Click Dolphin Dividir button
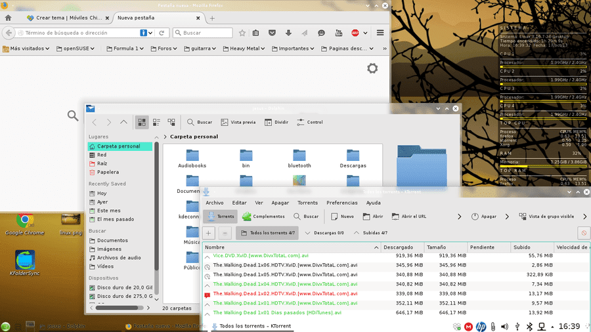The height and width of the screenshot is (332, 591). coord(276,122)
